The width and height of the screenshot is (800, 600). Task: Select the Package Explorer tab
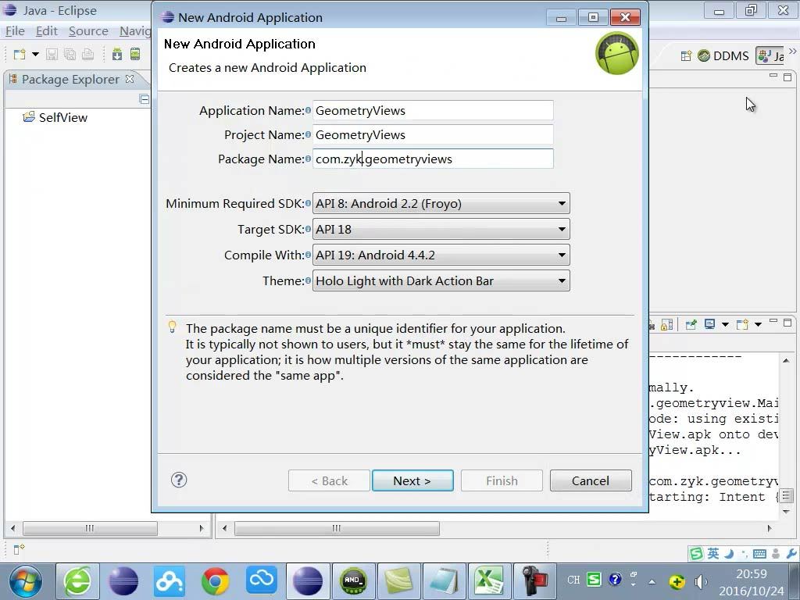tap(70, 79)
